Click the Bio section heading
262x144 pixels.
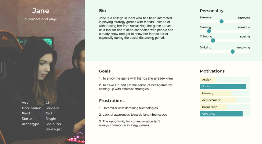(x=102, y=11)
